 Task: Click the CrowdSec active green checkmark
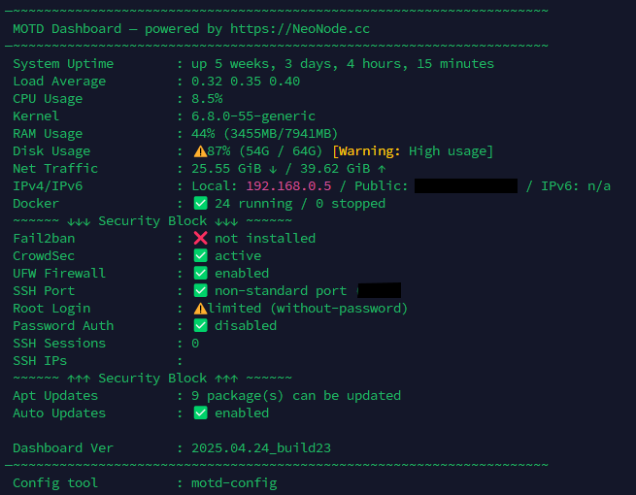(200, 255)
